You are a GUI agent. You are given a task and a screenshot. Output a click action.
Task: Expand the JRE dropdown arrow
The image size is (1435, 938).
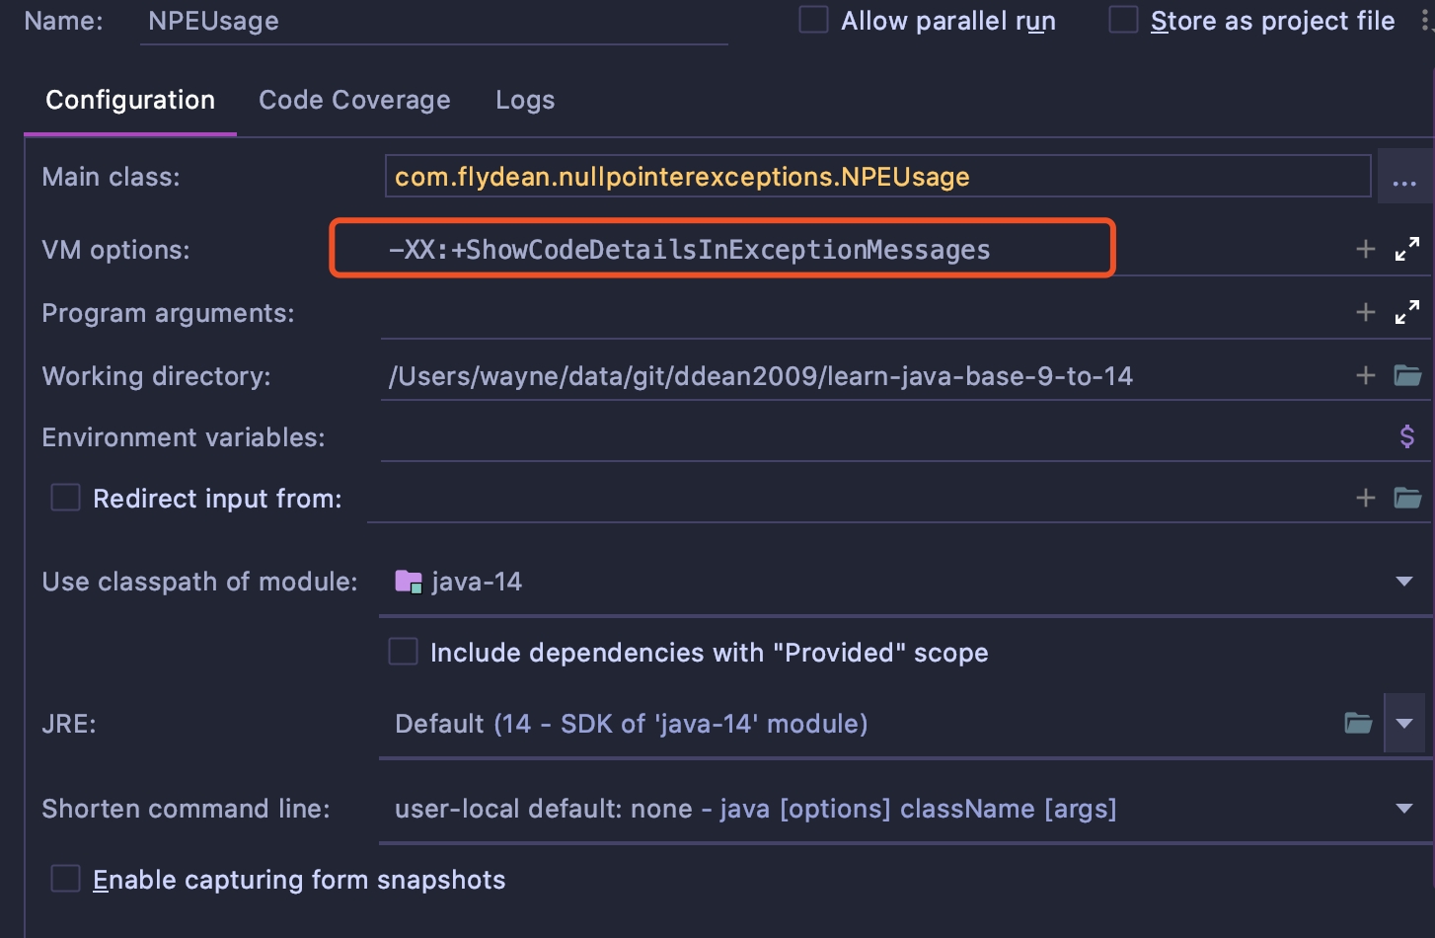tap(1403, 724)
